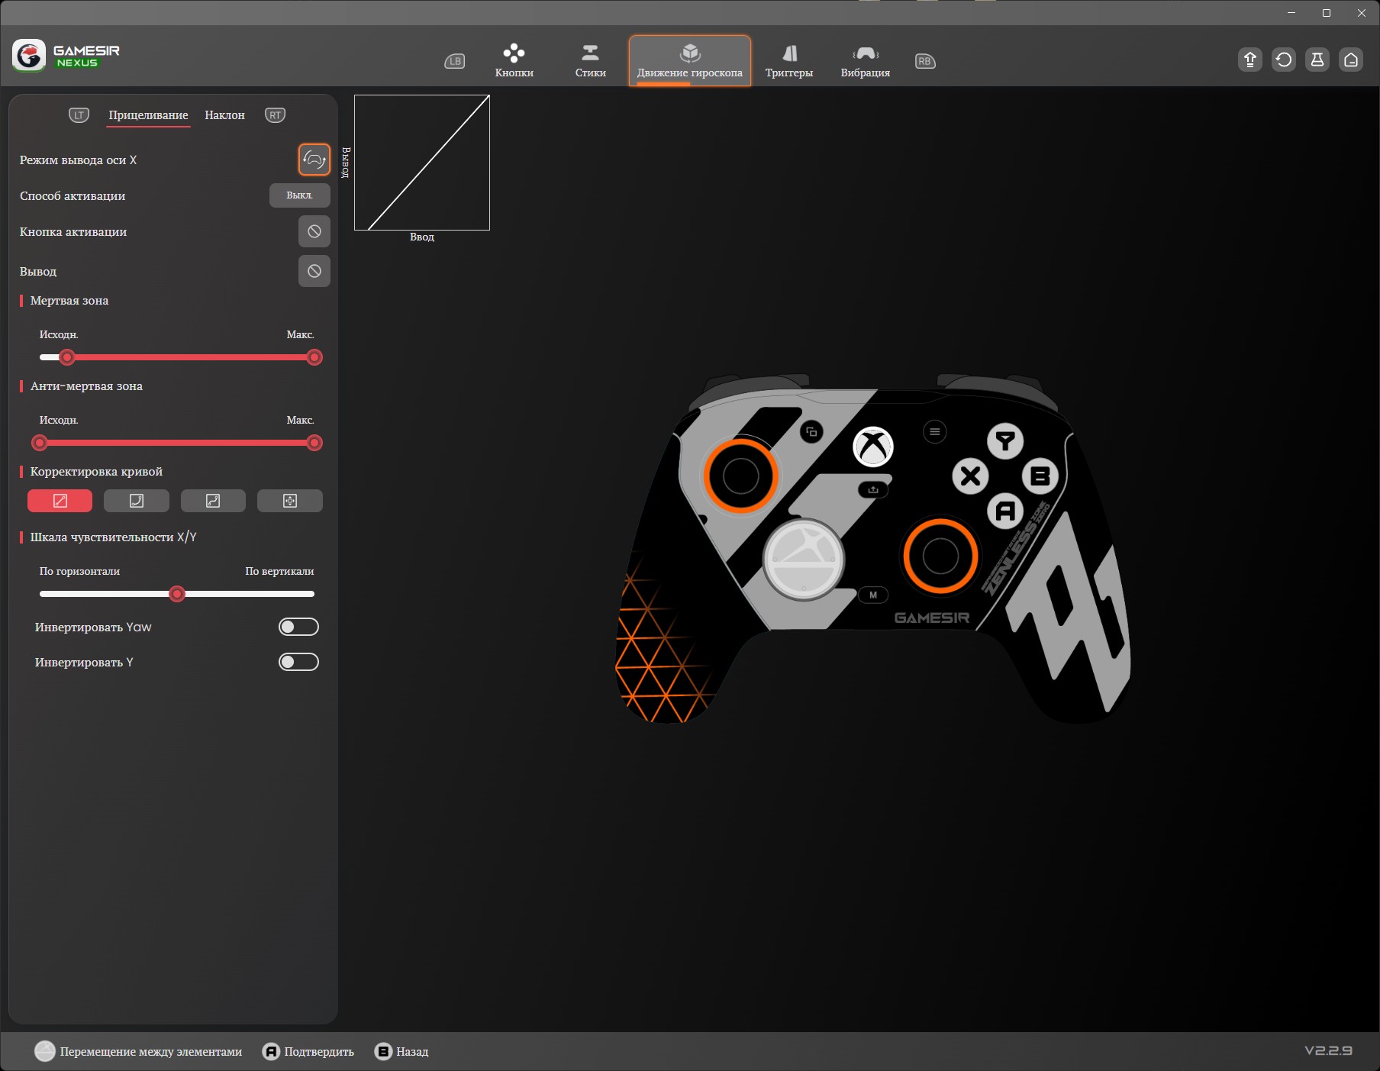Select the Движение гироскопа tab
This screenshot has width=1380, height=1071.
pyautogui.click(x=690, y=60)
